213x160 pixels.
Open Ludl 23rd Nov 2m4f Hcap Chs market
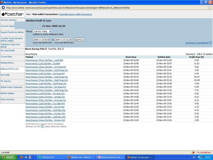46,83
